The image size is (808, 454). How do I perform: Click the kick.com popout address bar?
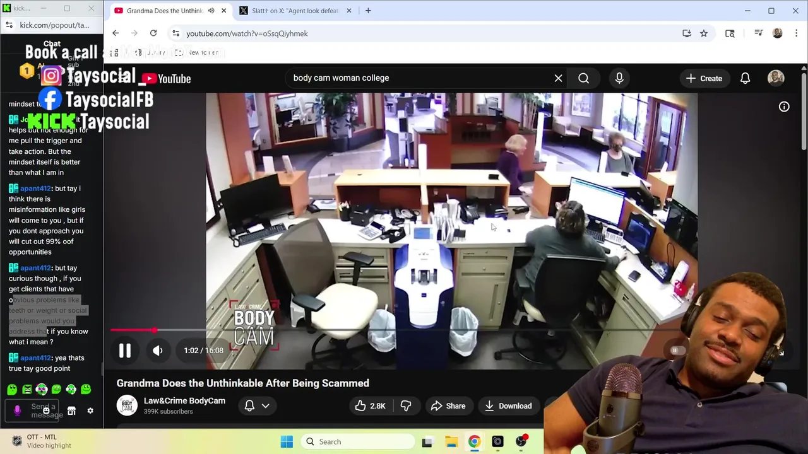(x=54, y=25)
